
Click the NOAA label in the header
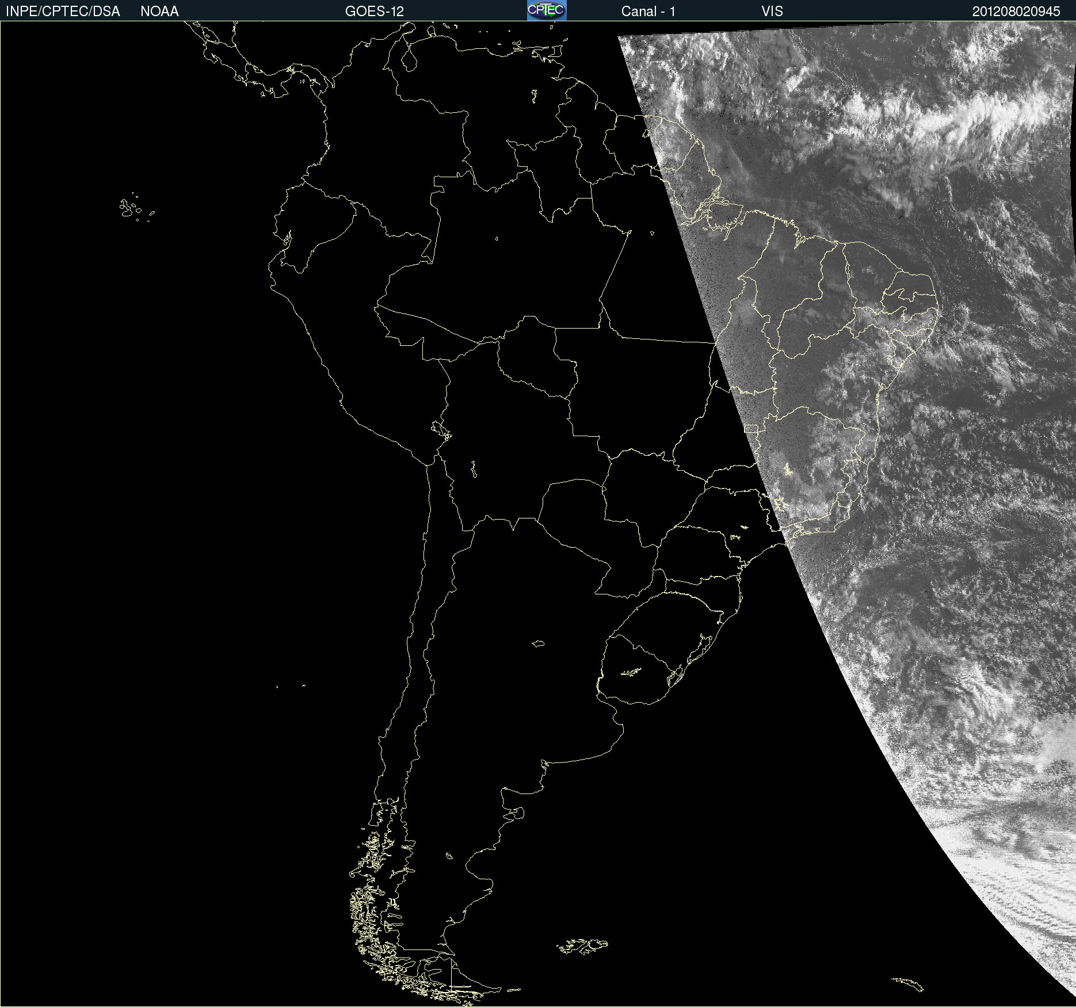(x=159, y=12)
